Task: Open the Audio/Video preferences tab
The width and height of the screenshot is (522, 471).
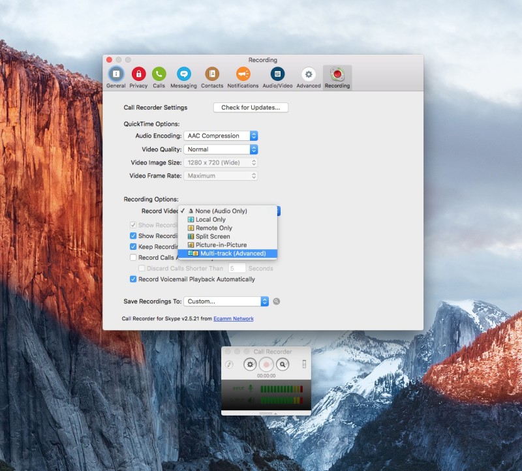Action: coord(277,77)
